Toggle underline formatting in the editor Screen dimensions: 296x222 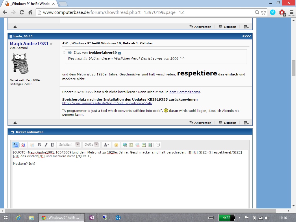click(x=52, y=145)
